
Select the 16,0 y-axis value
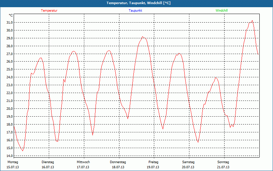coord(10,140)
